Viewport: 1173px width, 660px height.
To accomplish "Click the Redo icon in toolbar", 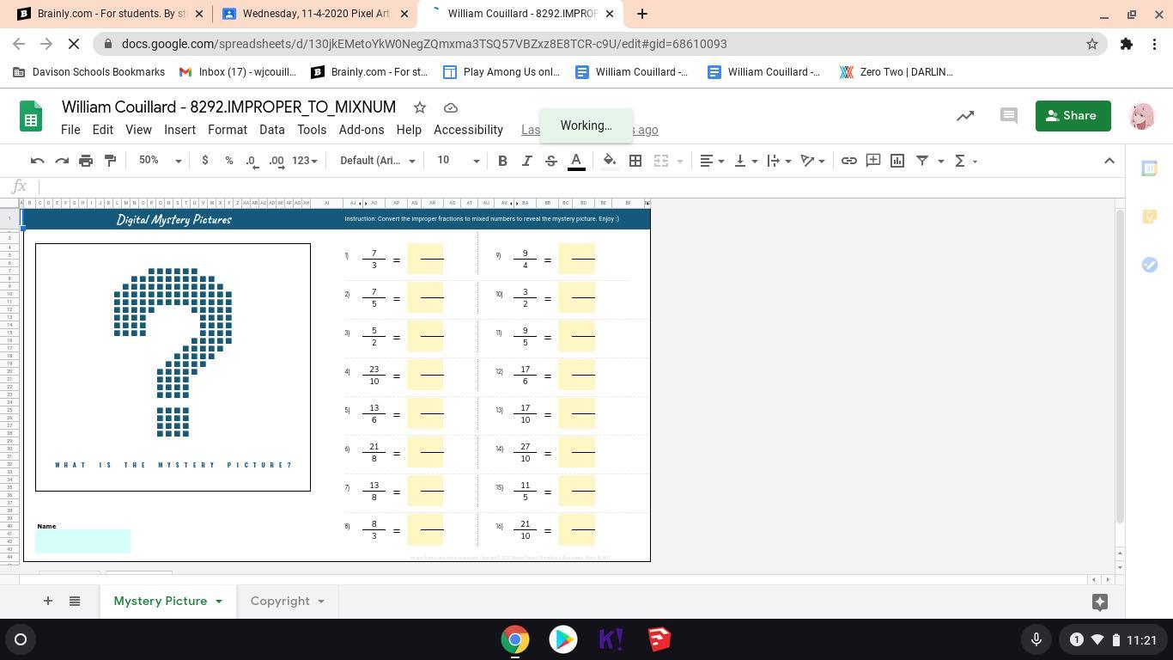I will click(61, 161).
